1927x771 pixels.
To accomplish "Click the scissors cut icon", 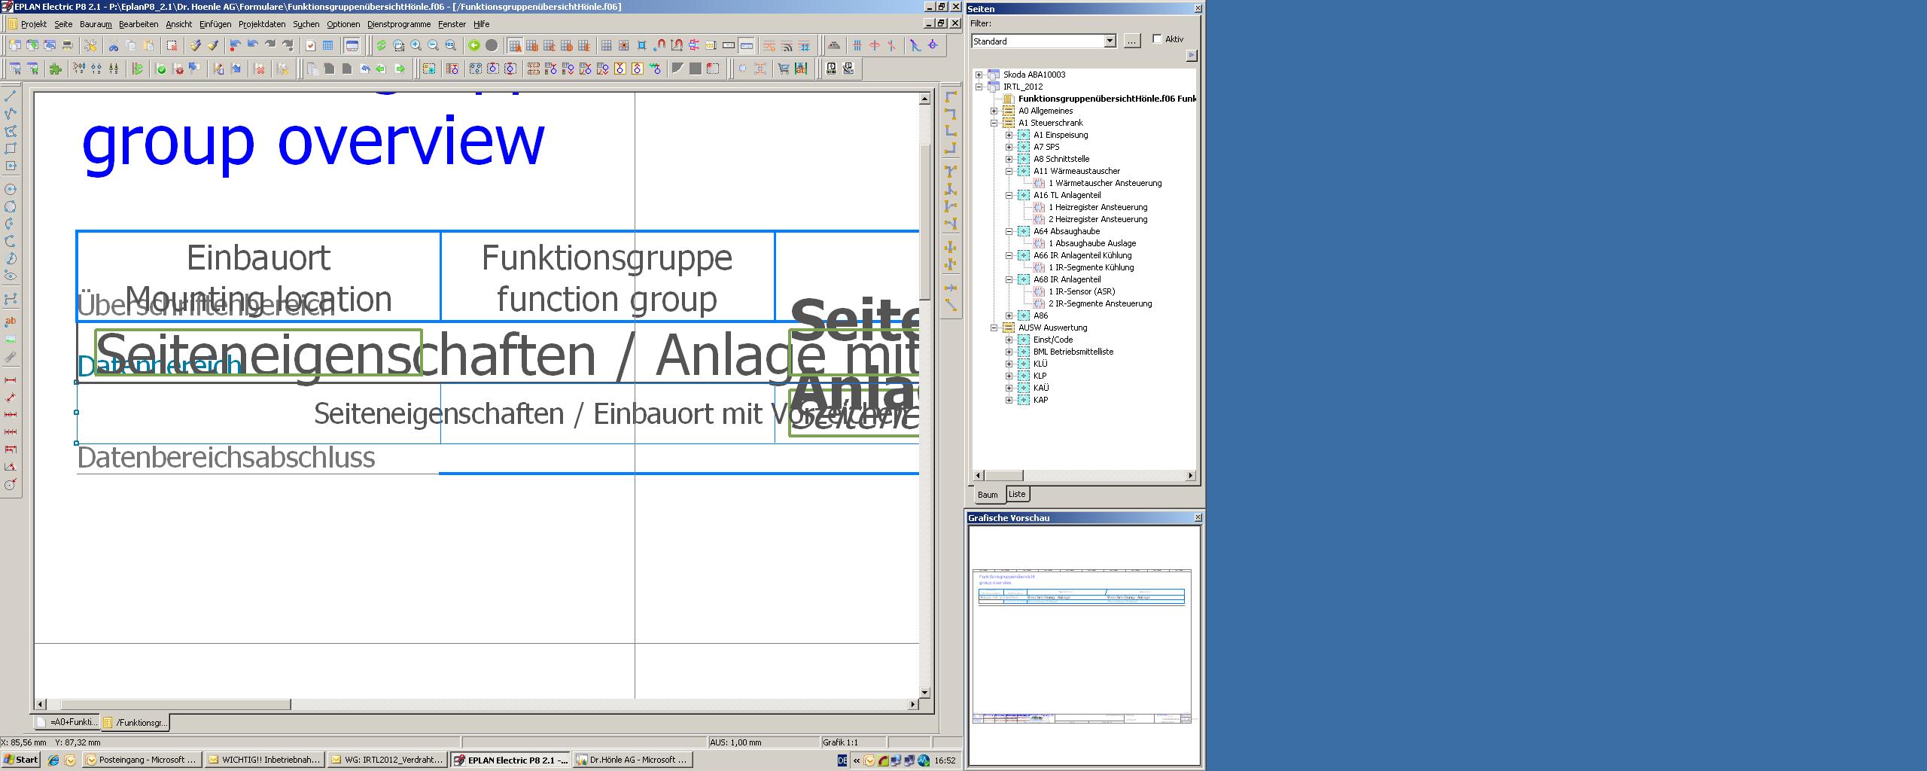I will coord(114,45).
